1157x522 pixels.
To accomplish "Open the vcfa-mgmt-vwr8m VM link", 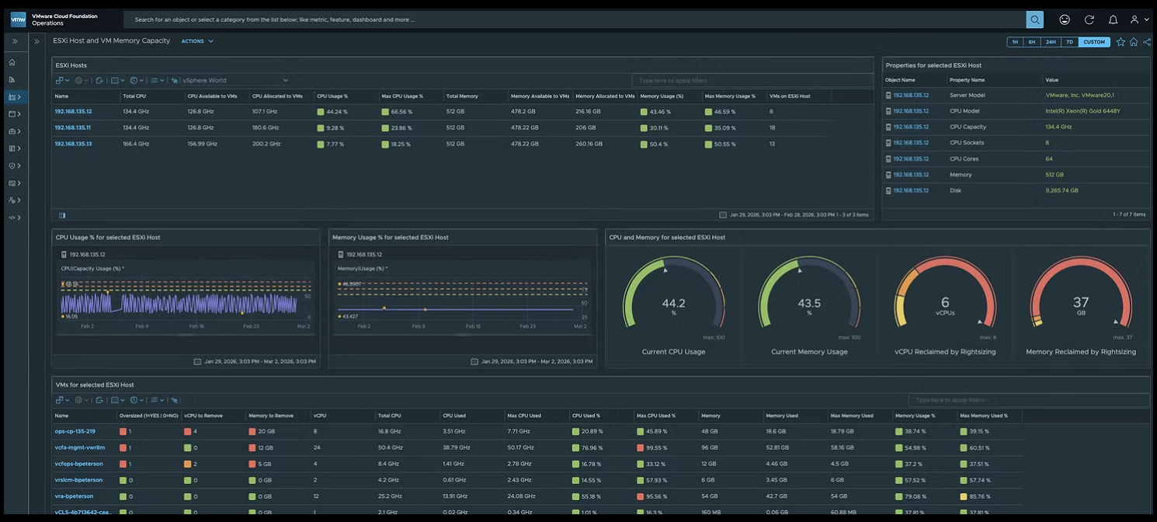I will (79, 447).
